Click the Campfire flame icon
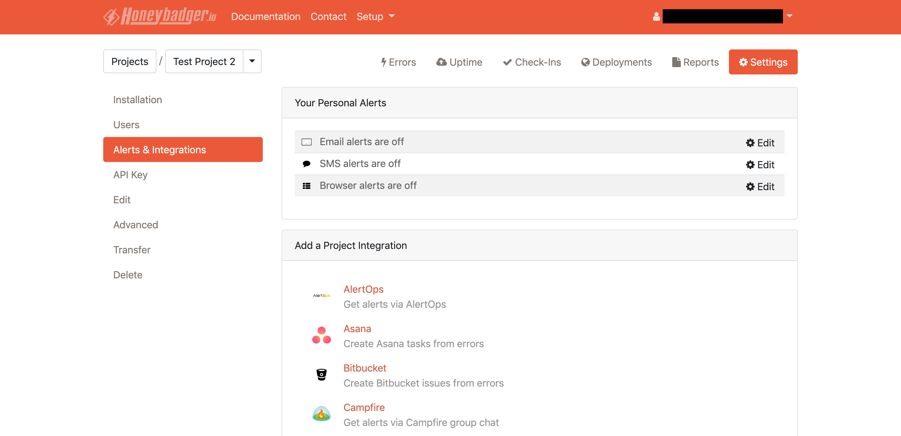 point(321,414)
